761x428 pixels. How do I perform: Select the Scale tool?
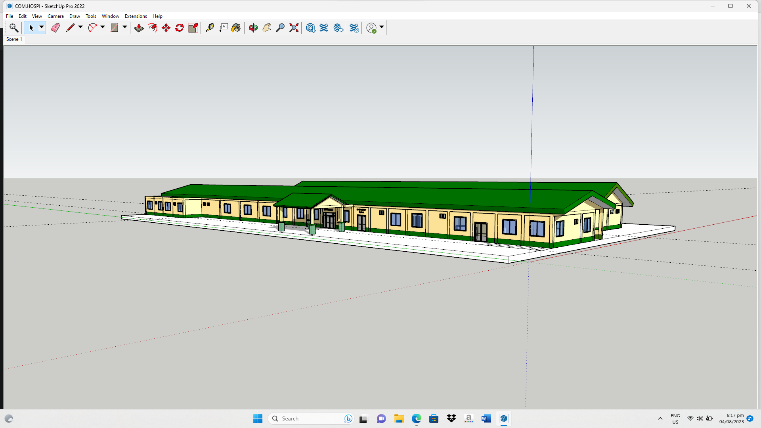pos(193,28)
